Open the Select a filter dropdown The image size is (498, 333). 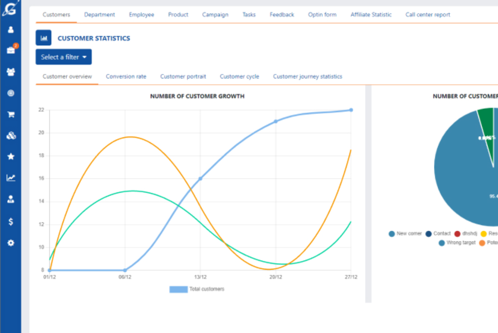pos(63,57)
